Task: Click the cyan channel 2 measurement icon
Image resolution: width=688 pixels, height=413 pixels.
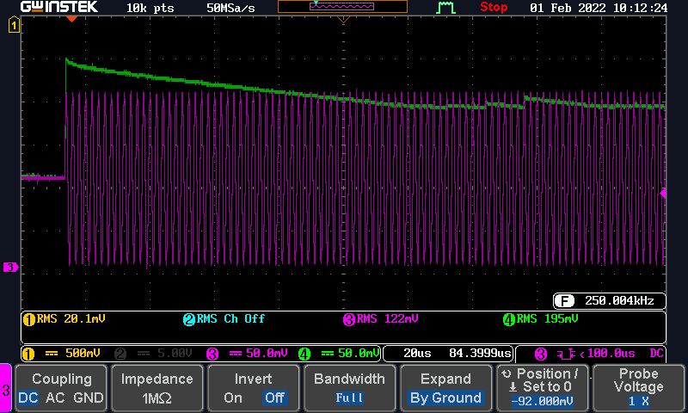Action: (x=188, y=319)
